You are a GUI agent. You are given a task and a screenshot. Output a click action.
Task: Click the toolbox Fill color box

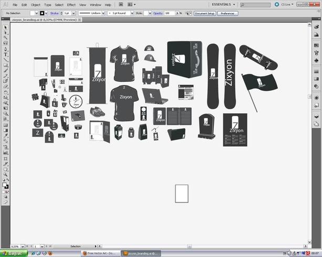tap(4, 185)
